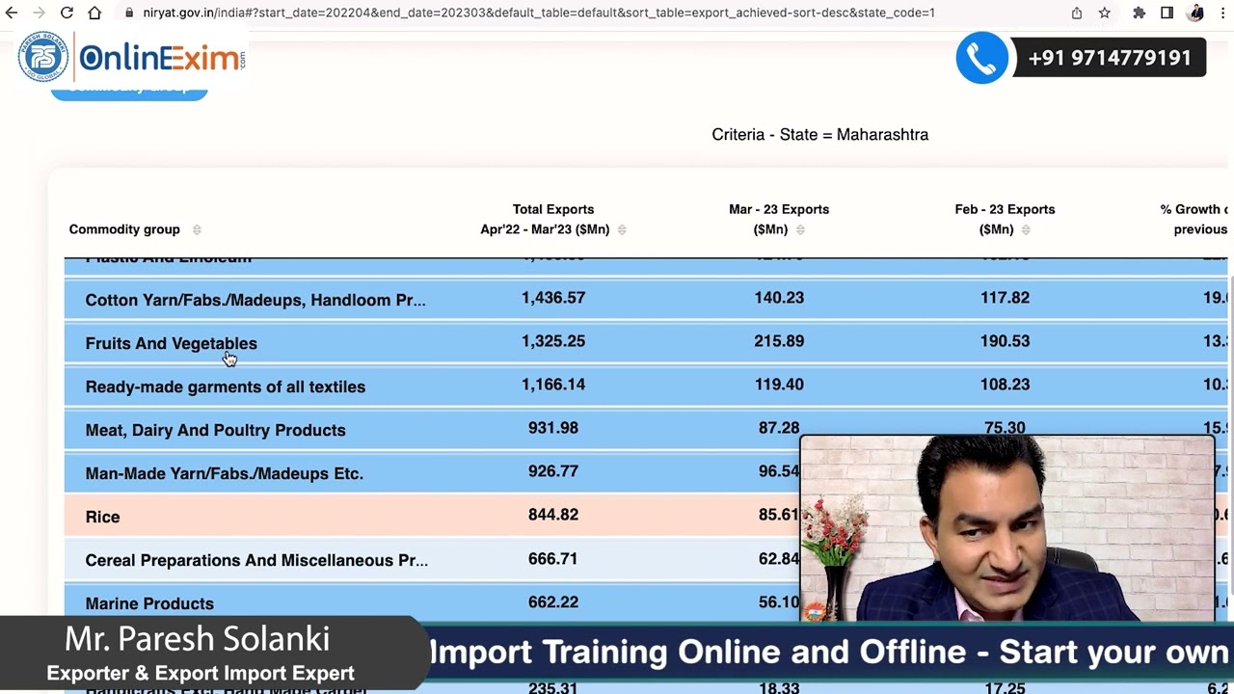The image size is (1234, 694).
Task: Click total exports value 844.82
Action: click(x=553, y=515)
